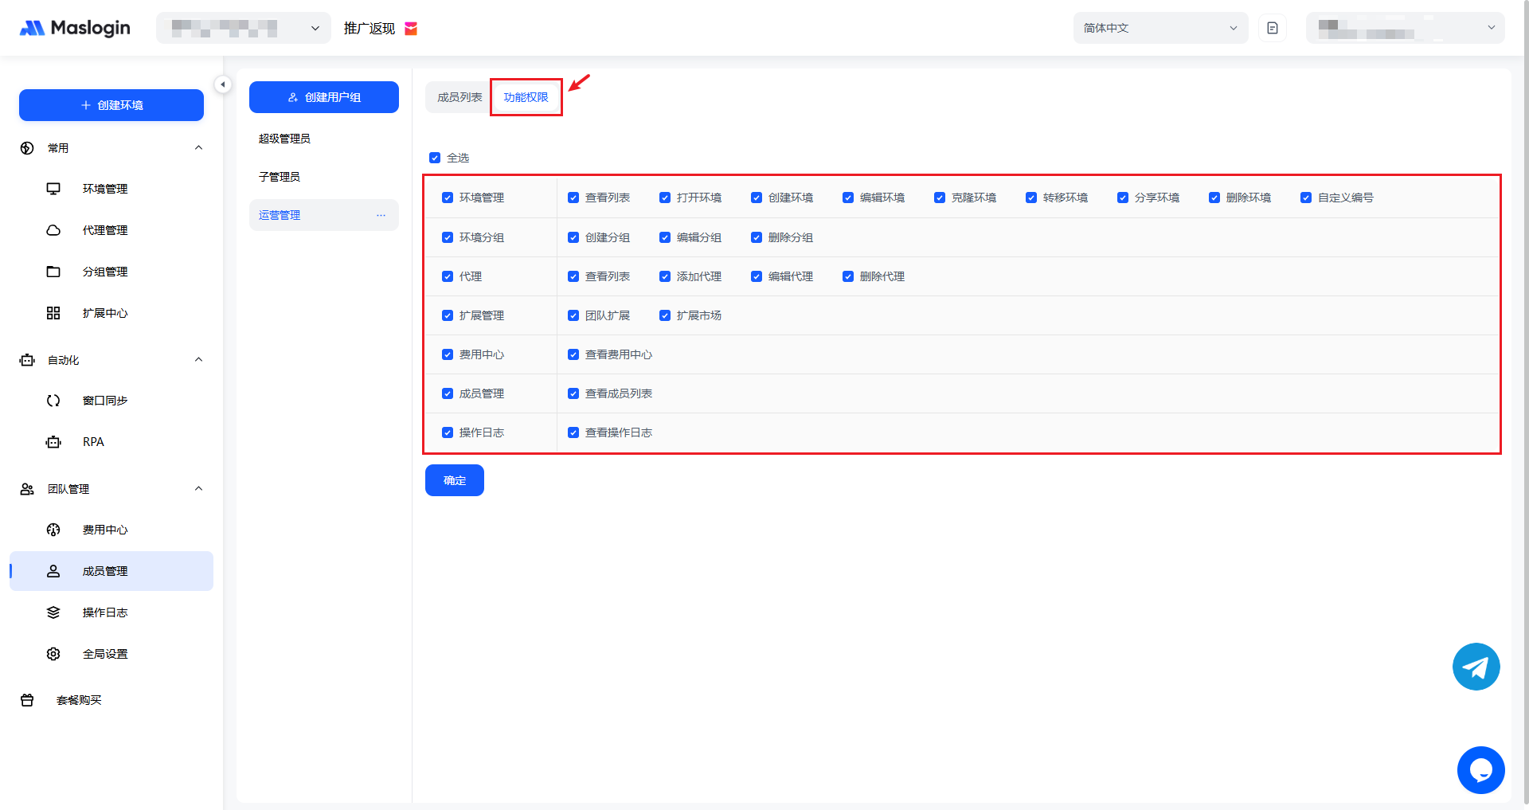Click the 确定 confirm button

[x=454, y=480]
